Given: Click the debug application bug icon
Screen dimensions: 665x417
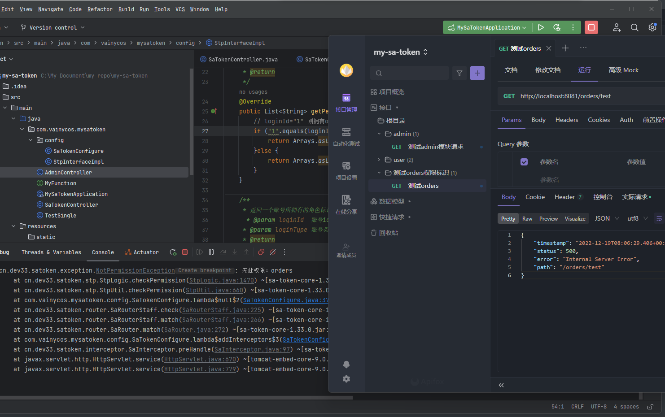Looking at the screenshot, I should click(x=557, y=27).
